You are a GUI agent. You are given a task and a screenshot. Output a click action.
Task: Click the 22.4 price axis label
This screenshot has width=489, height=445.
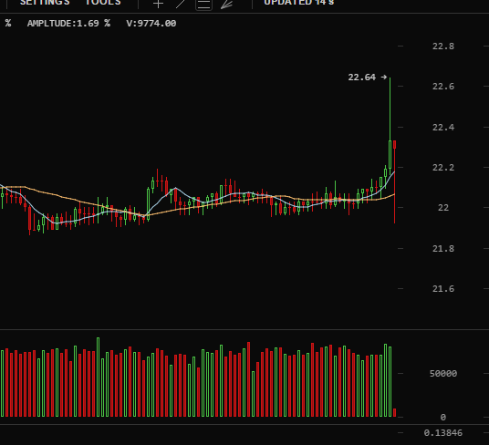(x=443, y=128)
